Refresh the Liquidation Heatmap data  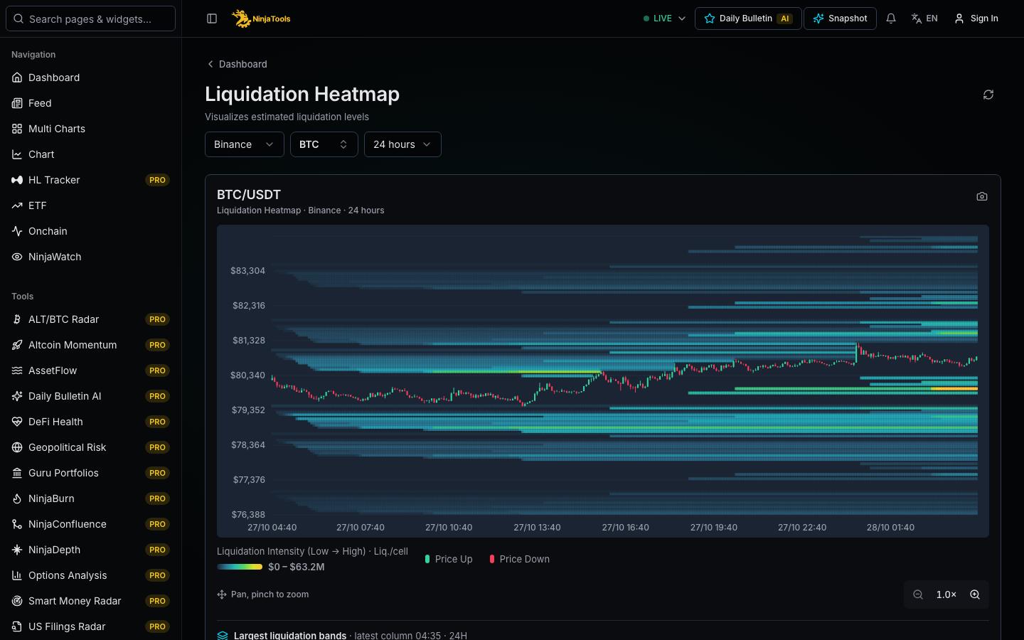(988, 95)
